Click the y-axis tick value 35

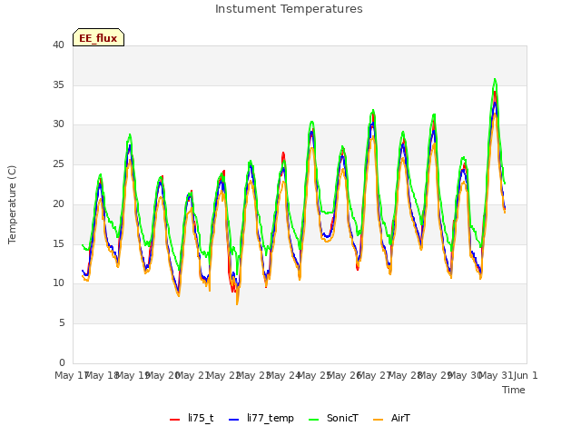click(58, 84)
